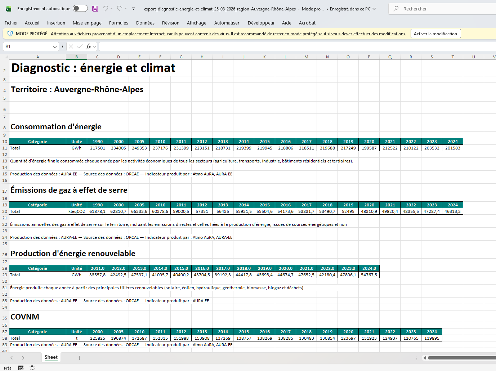Expand the 'Enregistré dans ce PC' dropdown
The image size is (496, 371).
[x=374, y=9]
